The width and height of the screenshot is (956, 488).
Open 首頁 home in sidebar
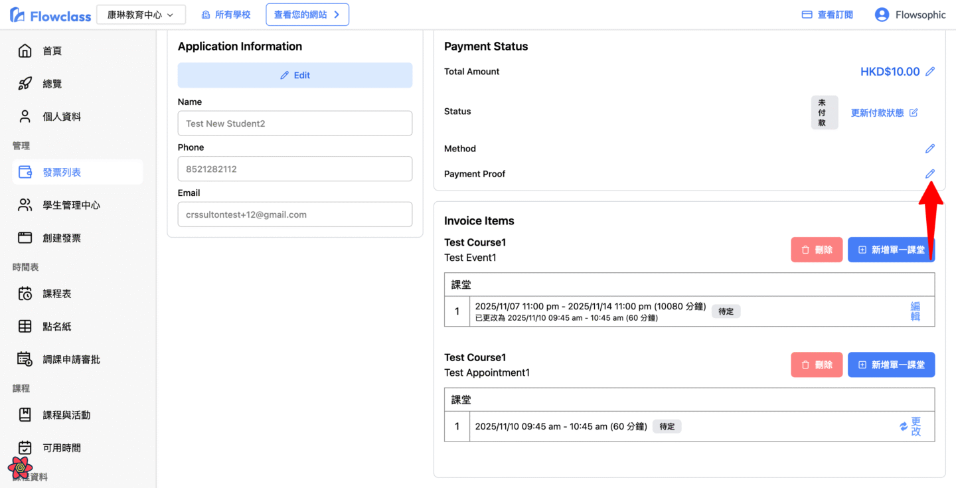click(x=52, y=51)
